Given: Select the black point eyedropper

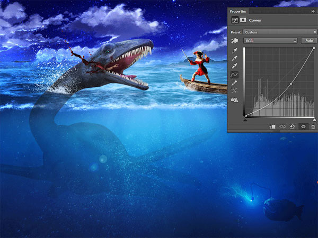Looking at the screenshot, I should coord(234,51).
